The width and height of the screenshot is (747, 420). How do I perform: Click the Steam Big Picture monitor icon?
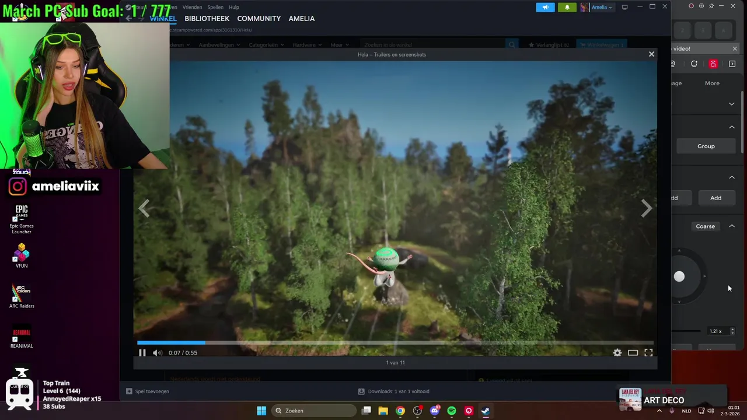[x=624, y=7]
